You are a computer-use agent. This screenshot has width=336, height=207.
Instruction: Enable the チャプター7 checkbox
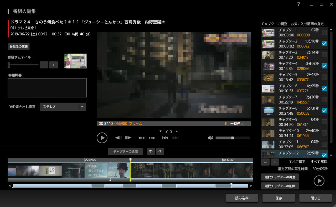point(324,99)
